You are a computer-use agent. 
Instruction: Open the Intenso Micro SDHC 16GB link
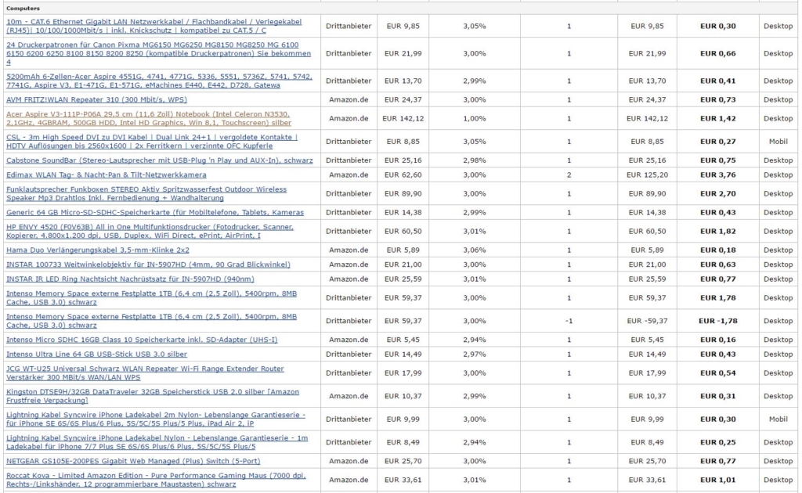click(x=142, y=340)
